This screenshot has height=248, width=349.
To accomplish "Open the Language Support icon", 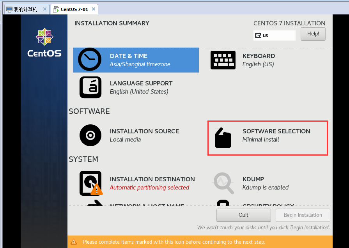I will click(x=90, y=87).
